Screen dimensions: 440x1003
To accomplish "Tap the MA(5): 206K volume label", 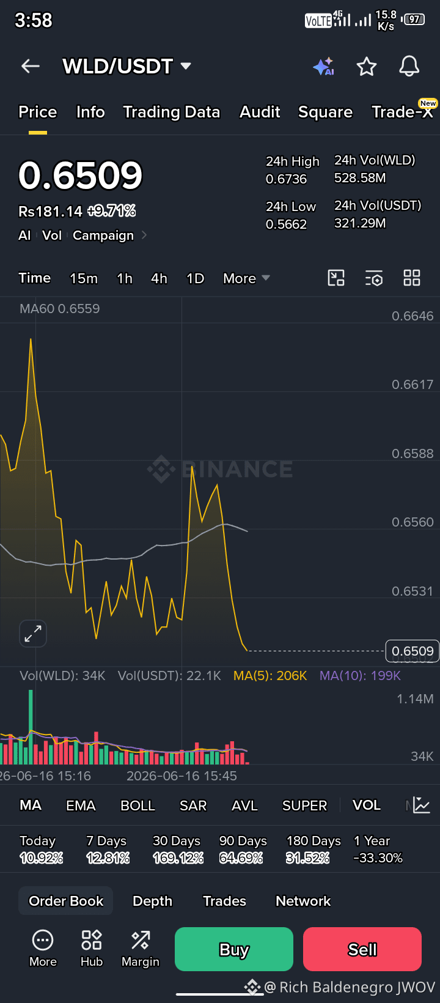I will [270, 676].
